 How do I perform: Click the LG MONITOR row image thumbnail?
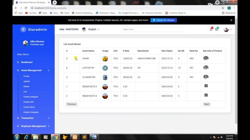(105, 77)
